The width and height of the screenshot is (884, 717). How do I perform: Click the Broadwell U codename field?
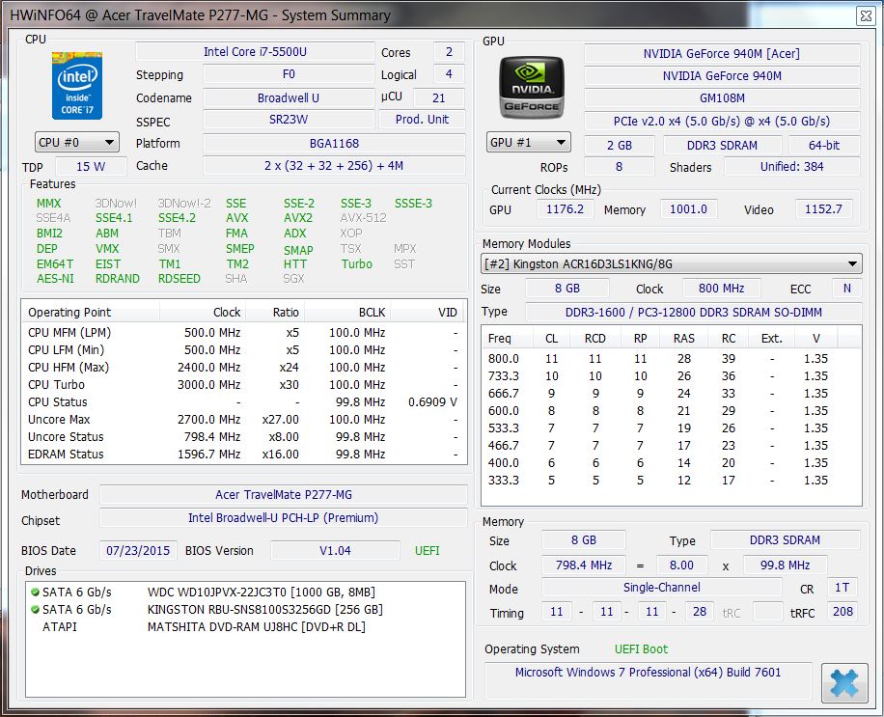288,97
